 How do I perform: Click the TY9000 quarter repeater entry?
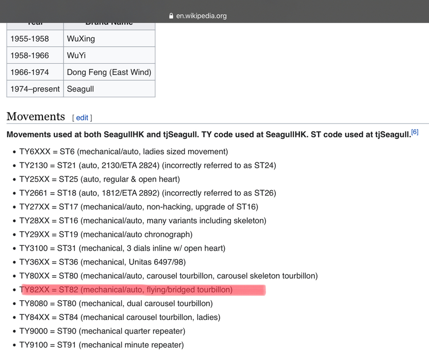102,331
